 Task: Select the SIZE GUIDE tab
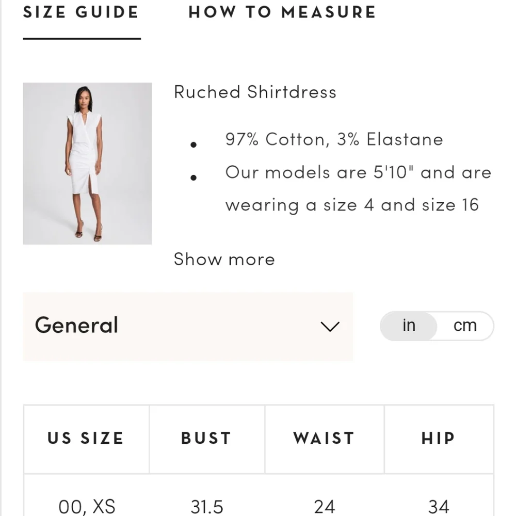coord(80,12)
